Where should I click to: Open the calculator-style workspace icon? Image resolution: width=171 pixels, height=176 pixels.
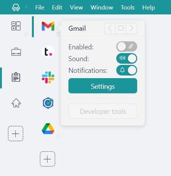(16, 26)
